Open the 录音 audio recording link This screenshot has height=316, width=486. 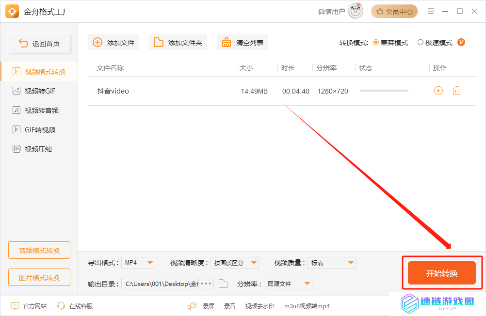pyautogui.click(x=230, y=306)
